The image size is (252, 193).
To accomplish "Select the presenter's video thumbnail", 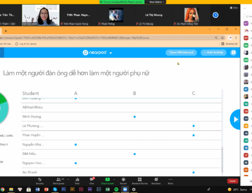I will click(x=41, y=15).
